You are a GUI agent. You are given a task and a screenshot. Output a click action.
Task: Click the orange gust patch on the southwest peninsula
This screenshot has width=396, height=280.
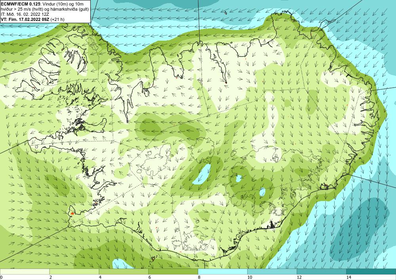(x=72, y=213)
